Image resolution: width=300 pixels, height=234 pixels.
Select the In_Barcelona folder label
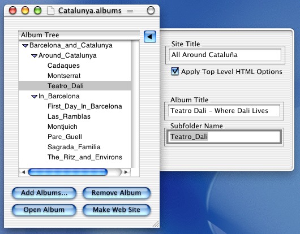59,96
